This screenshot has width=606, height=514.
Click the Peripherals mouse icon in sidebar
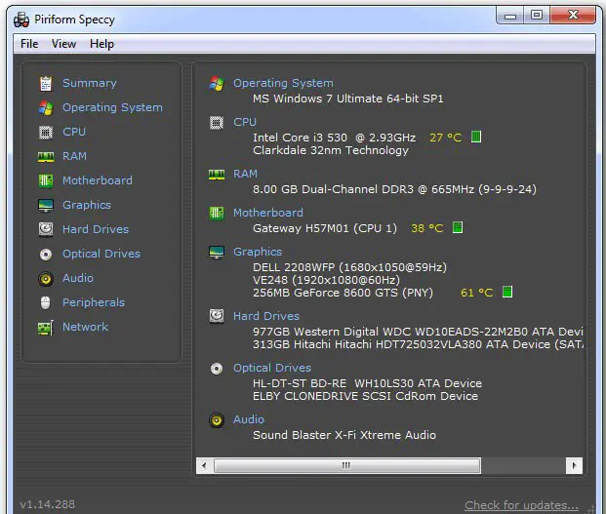point(46,303)
